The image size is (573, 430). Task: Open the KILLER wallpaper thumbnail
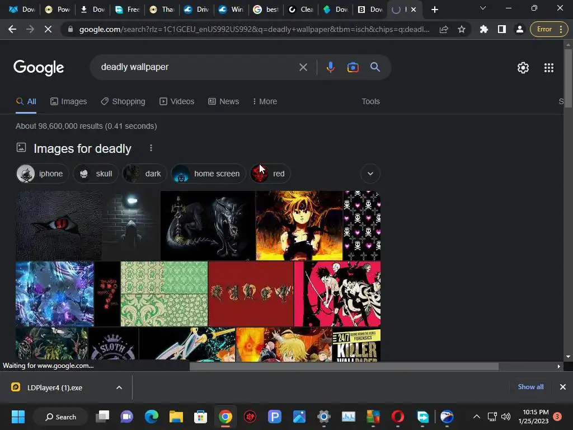[x=356, y=344]
